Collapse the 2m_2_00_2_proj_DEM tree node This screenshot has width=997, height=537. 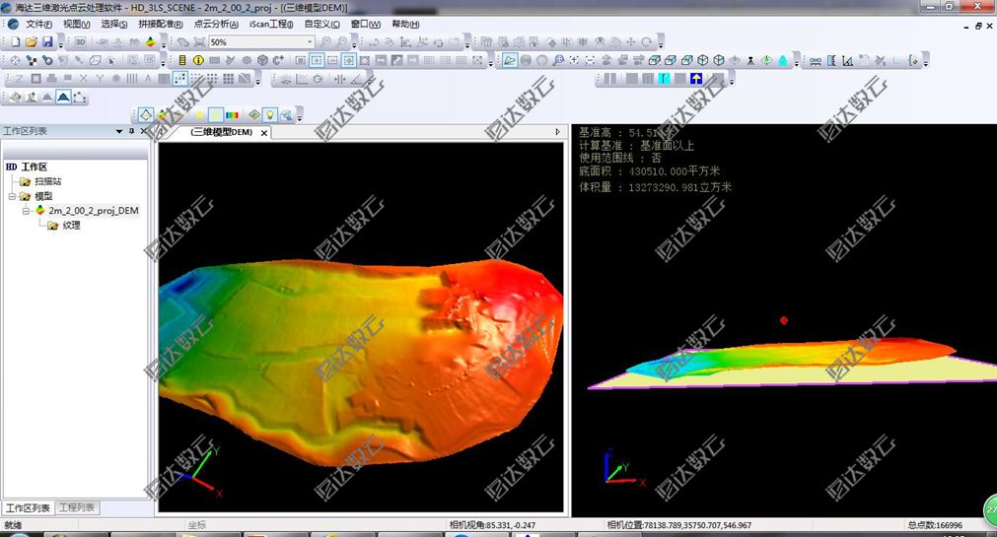point(27,211)
